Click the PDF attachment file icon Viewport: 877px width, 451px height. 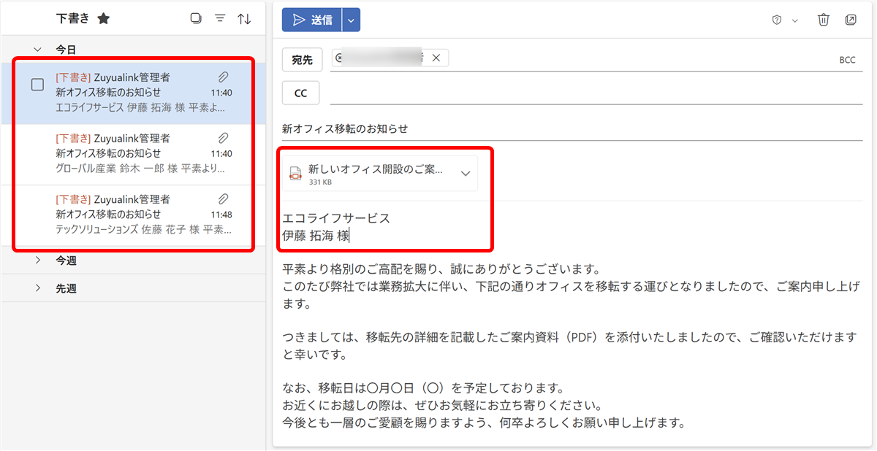click(x=296, y=174)
